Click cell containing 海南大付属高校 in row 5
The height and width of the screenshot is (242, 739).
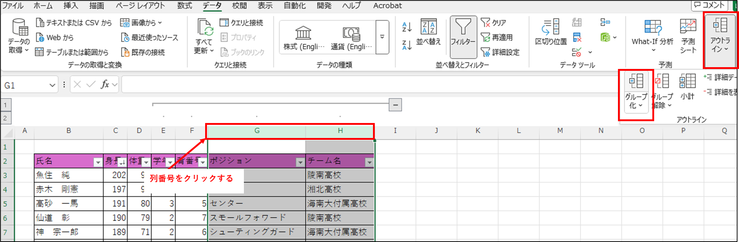point(340,204)
